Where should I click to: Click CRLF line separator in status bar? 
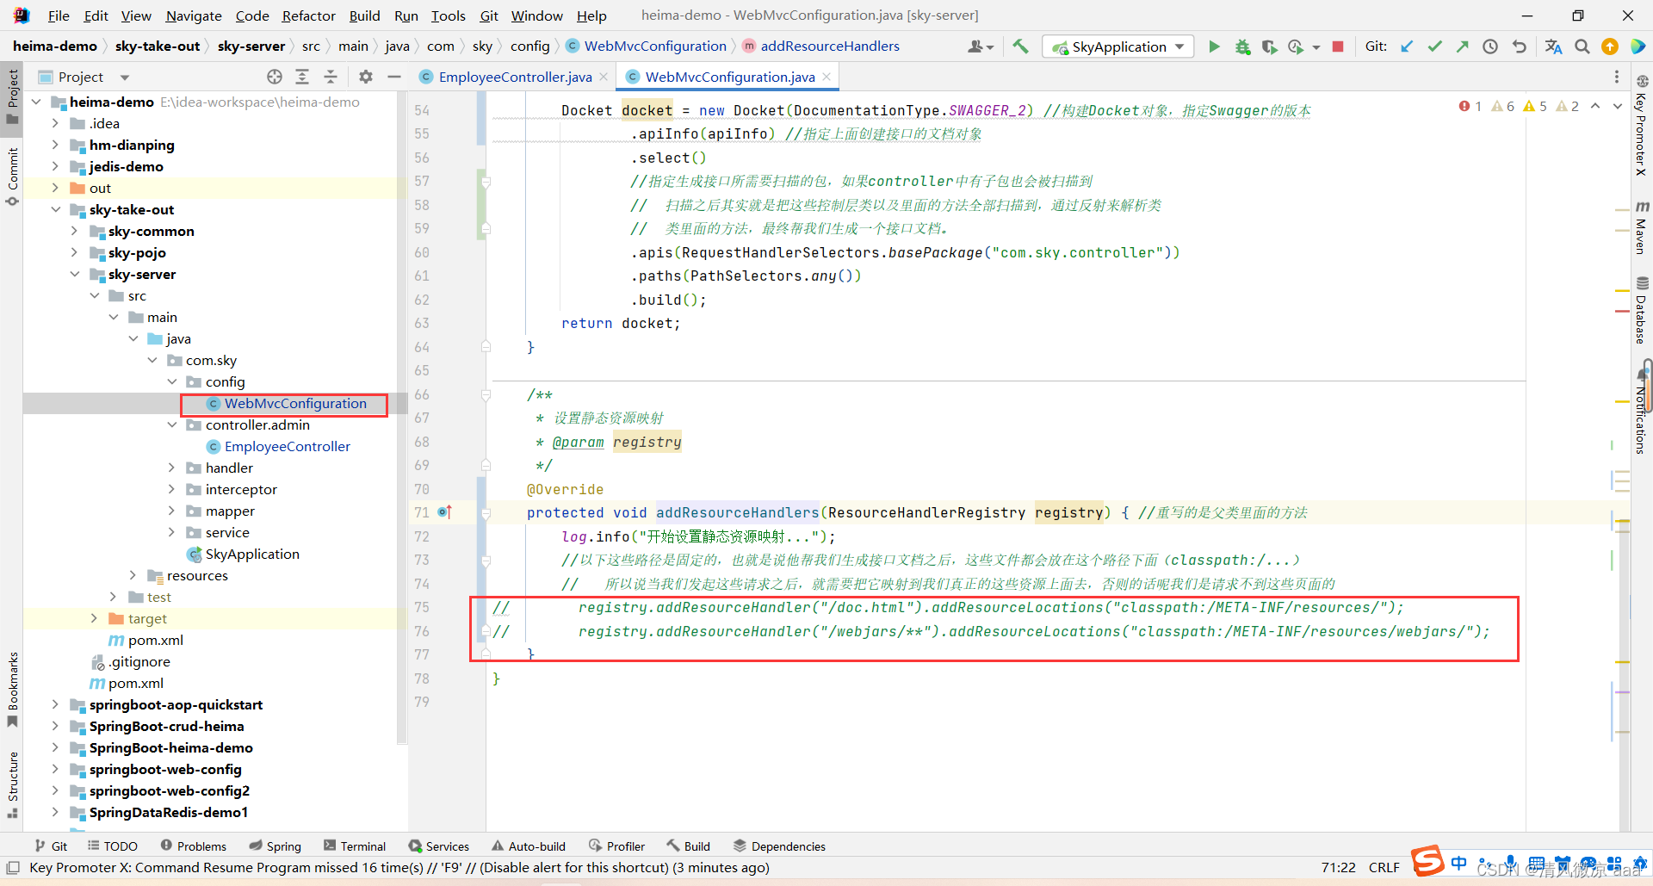(x=1384, y=868)
